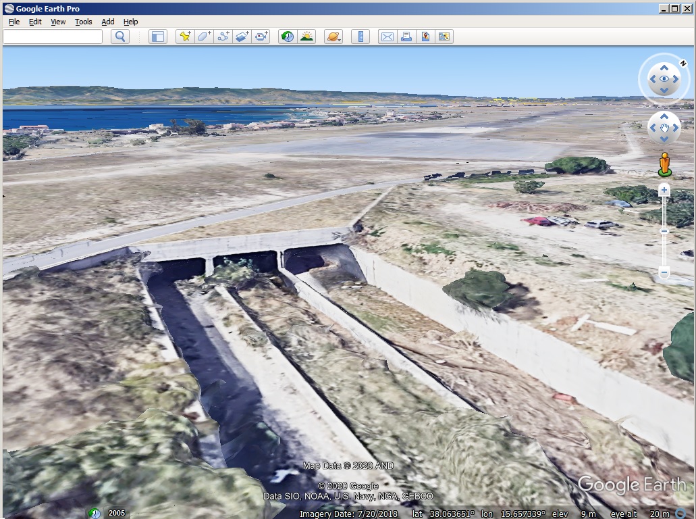The image size is (696, 519).
Task: Open the Show Ruler tool
Action: 360,36
